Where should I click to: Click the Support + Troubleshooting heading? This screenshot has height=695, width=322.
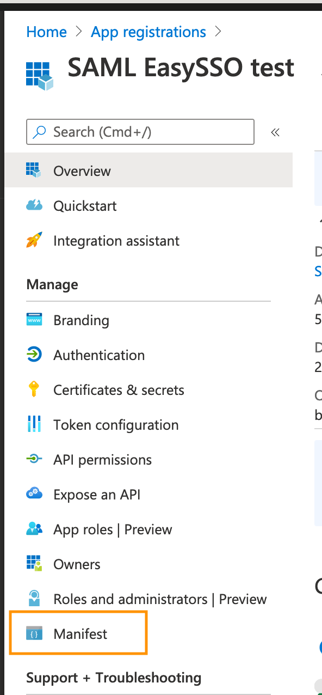tap(114, 678)
